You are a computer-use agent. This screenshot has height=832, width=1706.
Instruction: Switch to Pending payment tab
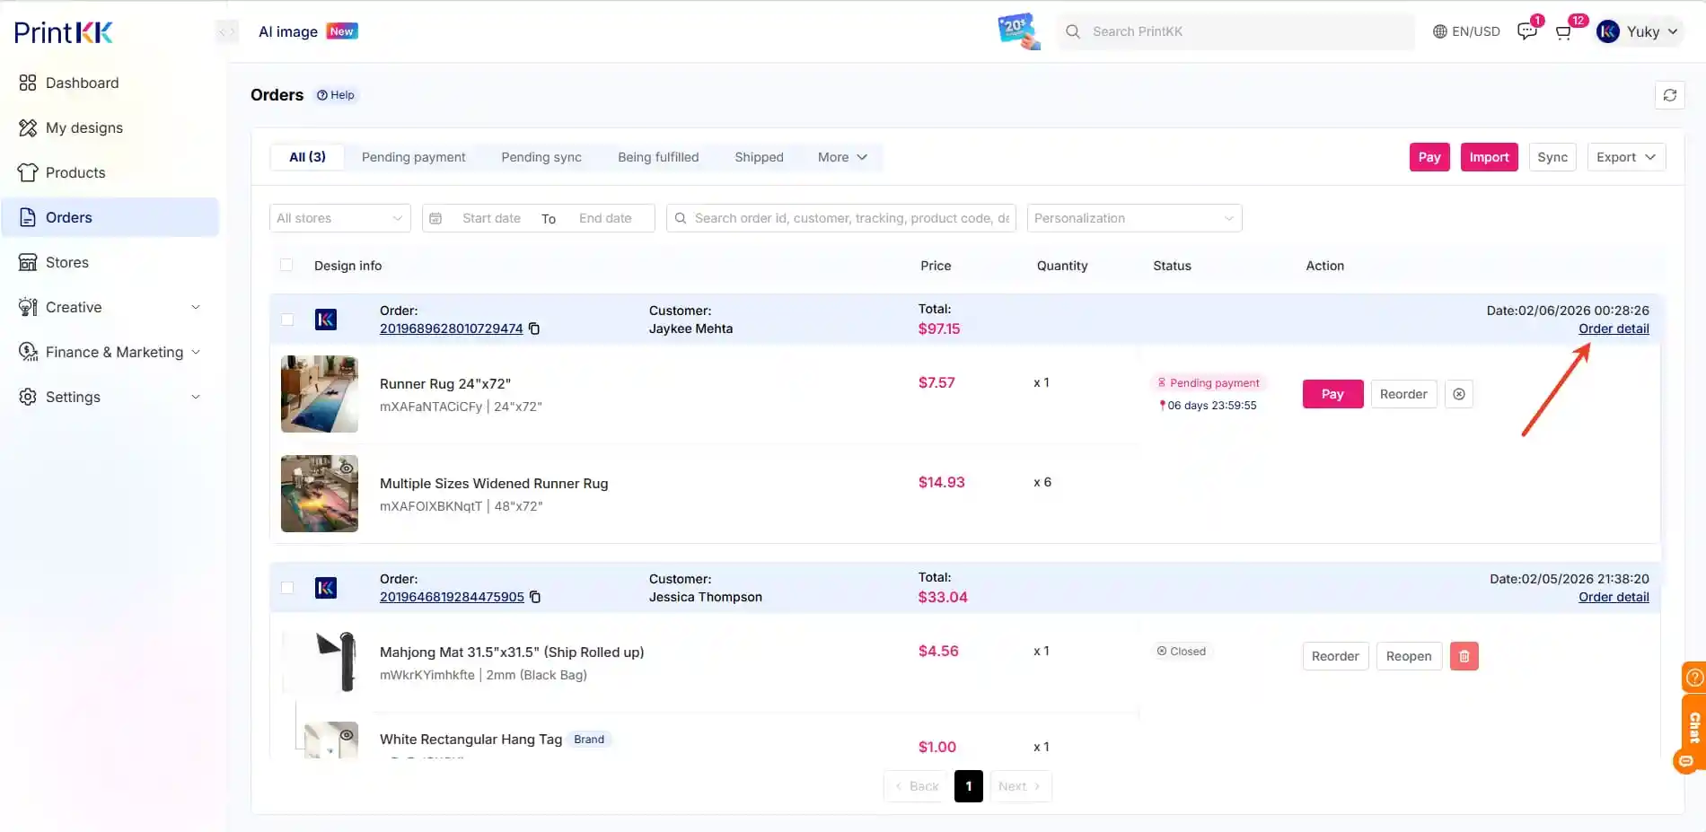[x=413, y=157]
